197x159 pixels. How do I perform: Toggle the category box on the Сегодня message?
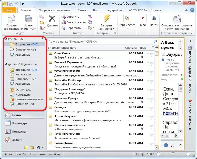pyautogui.click(x=148, y=109)
